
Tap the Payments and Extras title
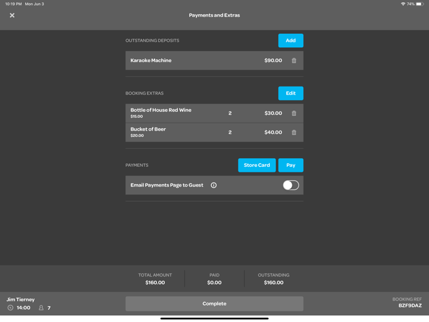click(x=214, y=15)
